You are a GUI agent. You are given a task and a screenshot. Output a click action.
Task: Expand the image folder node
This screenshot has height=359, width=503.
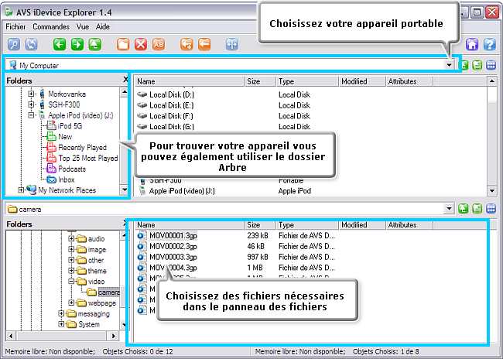(71, 249)
